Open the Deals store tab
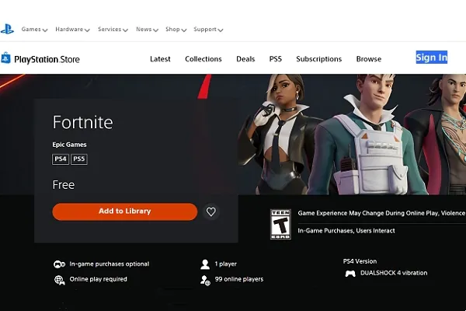466x311 pixels. [245, 59]
